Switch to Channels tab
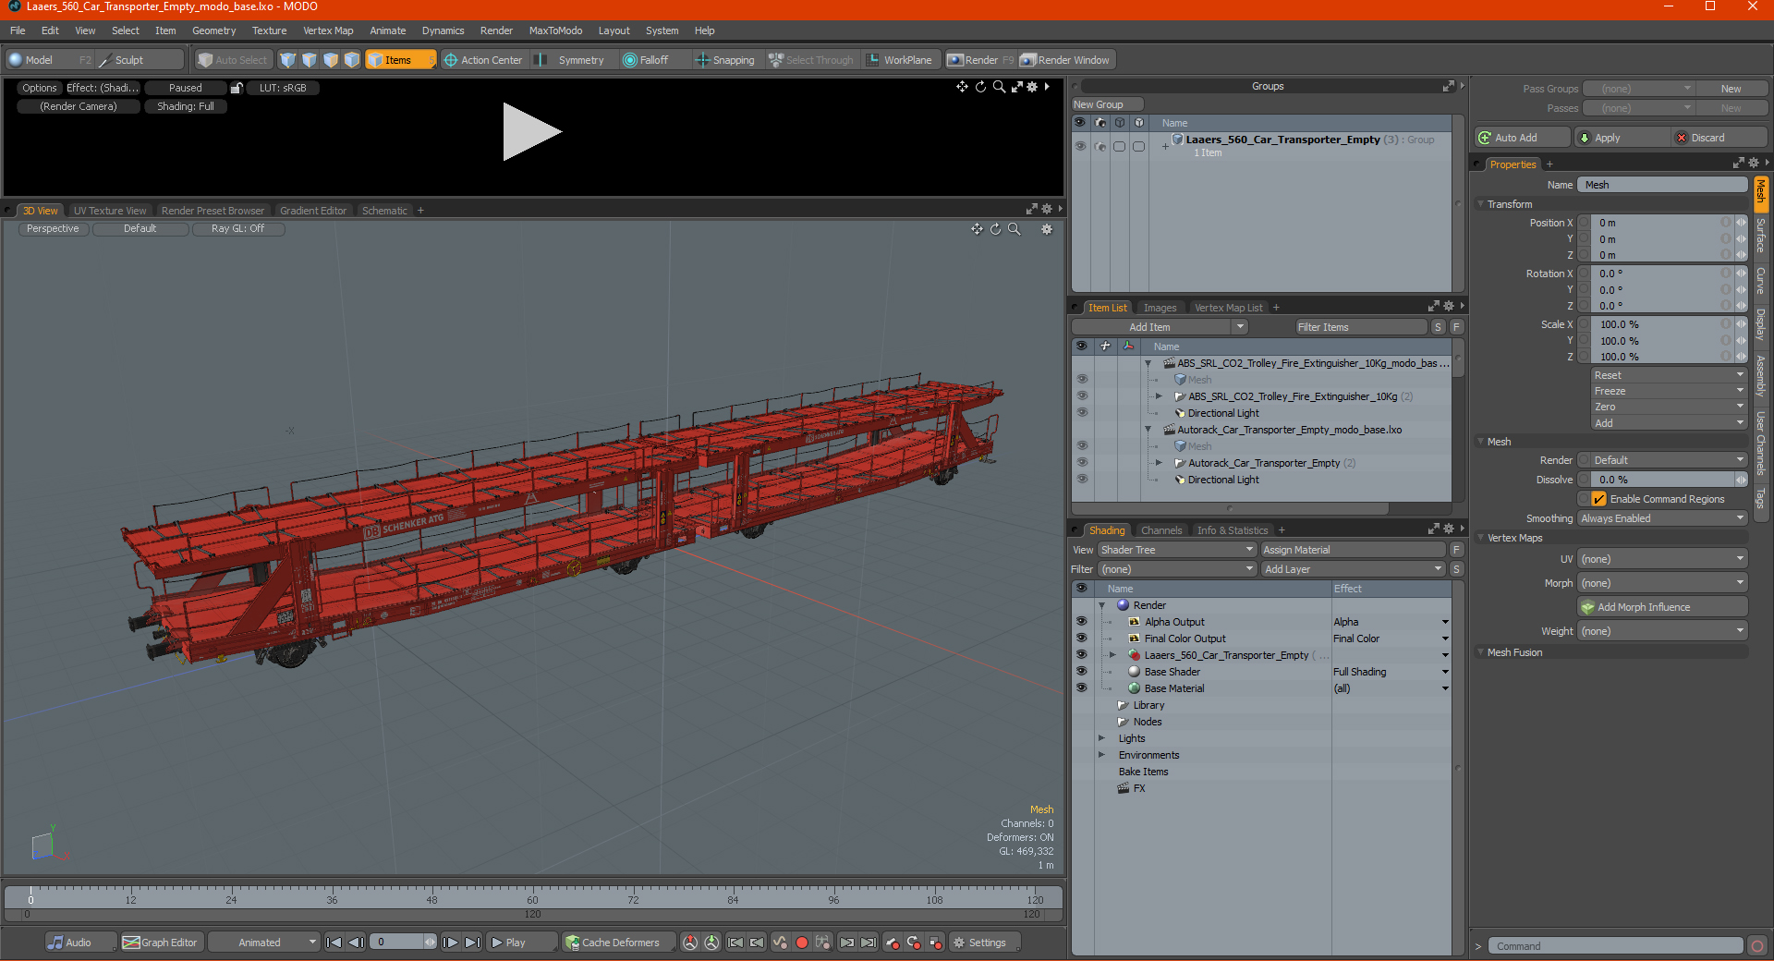Image resolution: width=1774 pixels, height=961 pixels. pyautogui.click(x=1161, y=530)
